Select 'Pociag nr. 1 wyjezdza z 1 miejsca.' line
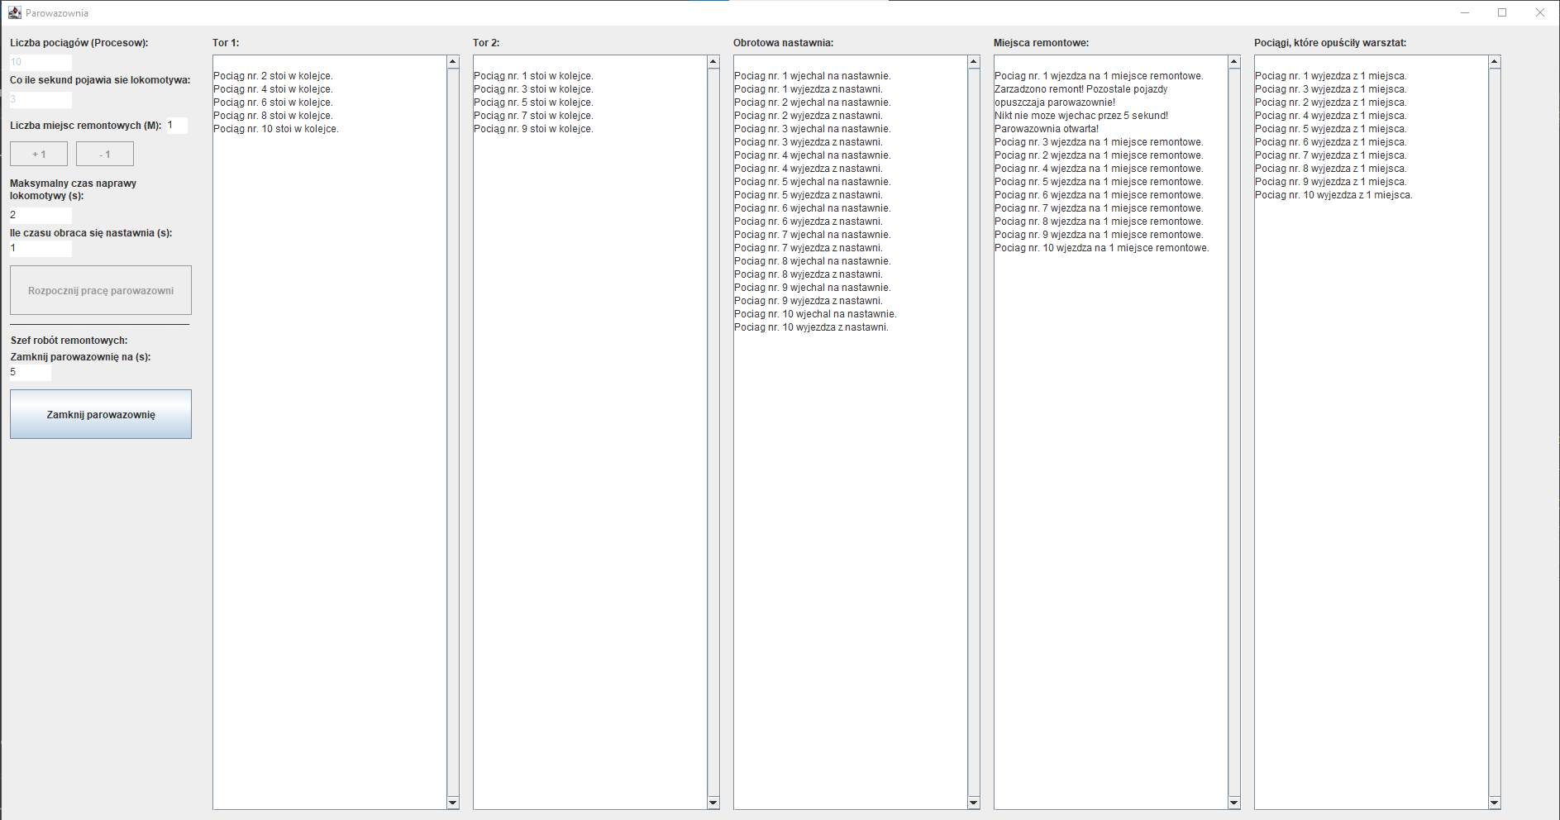The image size is (1560, 820). tap(1331, 76)
